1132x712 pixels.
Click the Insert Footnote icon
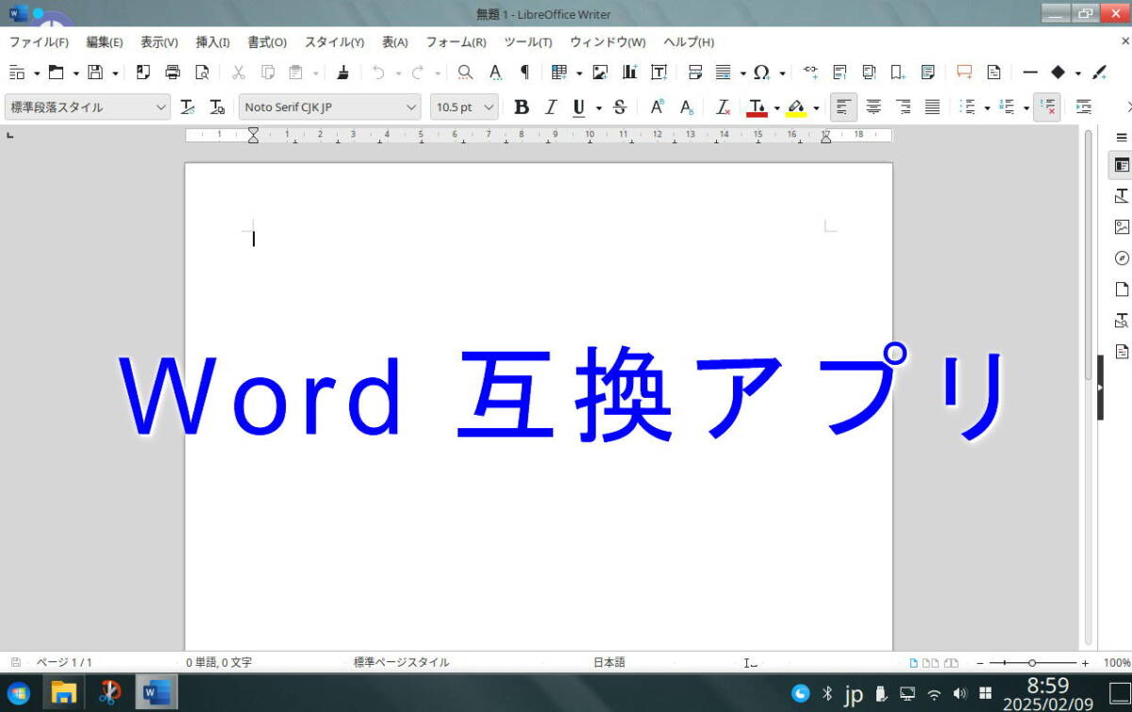tap(840, 72)
